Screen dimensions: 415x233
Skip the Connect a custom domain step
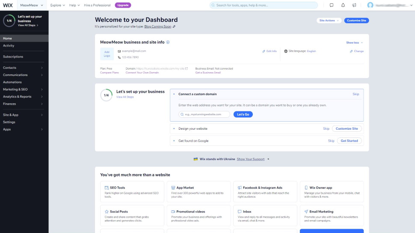(x=356, y=94)
